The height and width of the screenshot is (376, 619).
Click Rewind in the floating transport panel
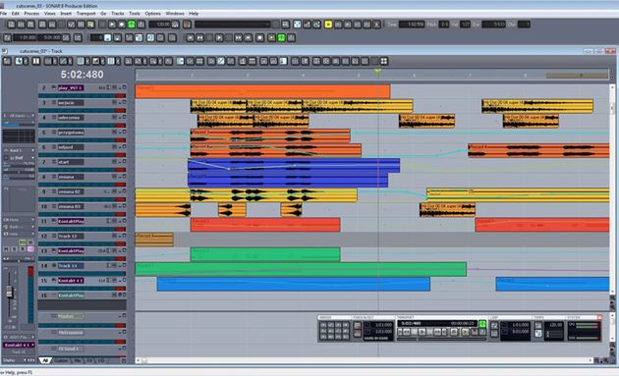coord(406,332)
